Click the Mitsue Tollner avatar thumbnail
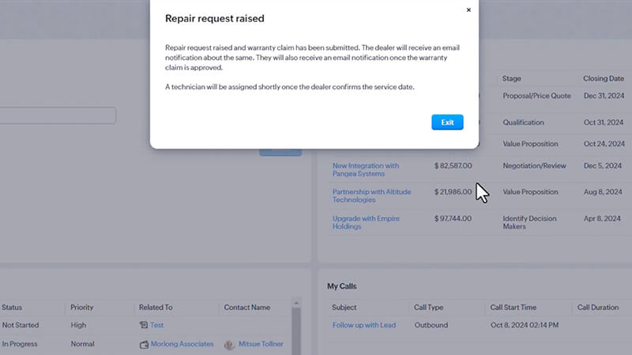 point(229,345)
